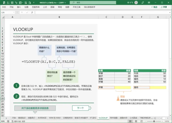Image resolution: width=172 pixels, height=123 pixels.
Task: Click the 向下滚动查看更多详细信息 button
Action: [35, 108]
